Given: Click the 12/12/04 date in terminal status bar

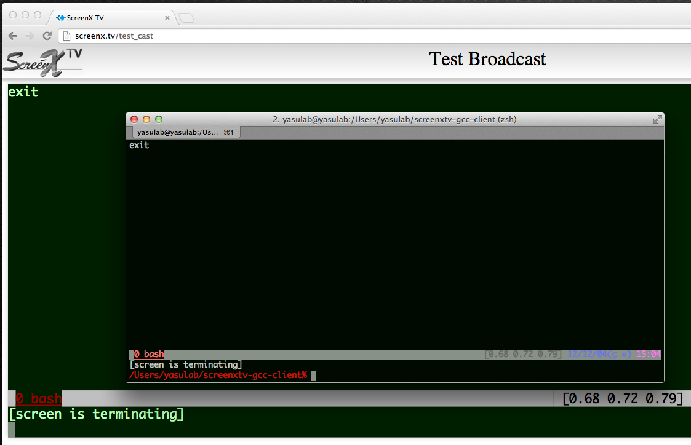Looking at the screenshot, I should click(x=599, y=354).
